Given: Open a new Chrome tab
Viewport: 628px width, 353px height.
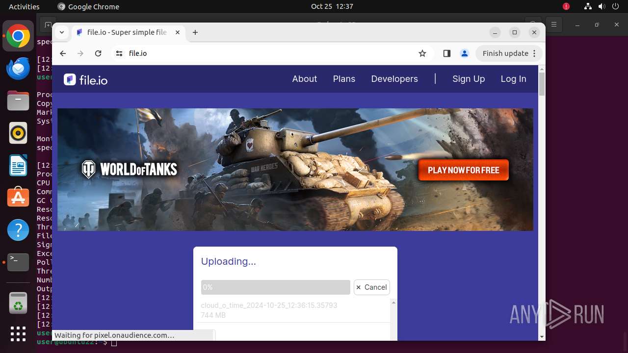Looking at the screenshot, I should tap(195, 32).
